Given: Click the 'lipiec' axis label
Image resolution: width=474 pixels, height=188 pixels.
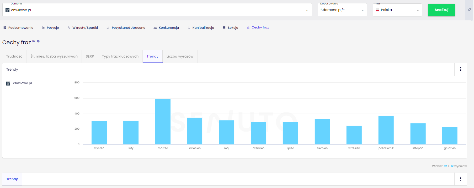Looking at the screenshot, I should (290, 148).
